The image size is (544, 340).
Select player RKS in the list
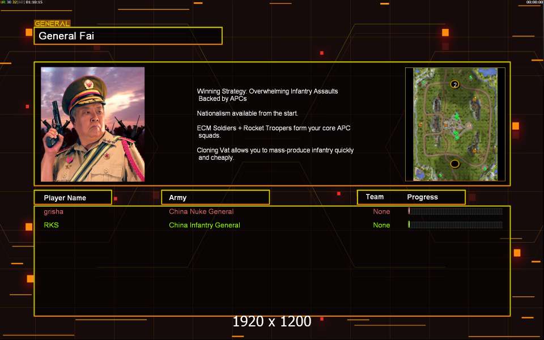[51, 225]
